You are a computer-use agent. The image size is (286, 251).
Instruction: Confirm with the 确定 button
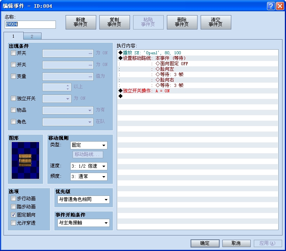(205, 243)
